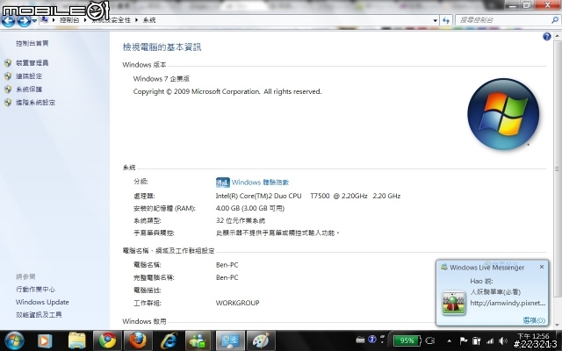
Task: Open Mobility Center (行動作業中心) link
Action: (x=35, y=290)
